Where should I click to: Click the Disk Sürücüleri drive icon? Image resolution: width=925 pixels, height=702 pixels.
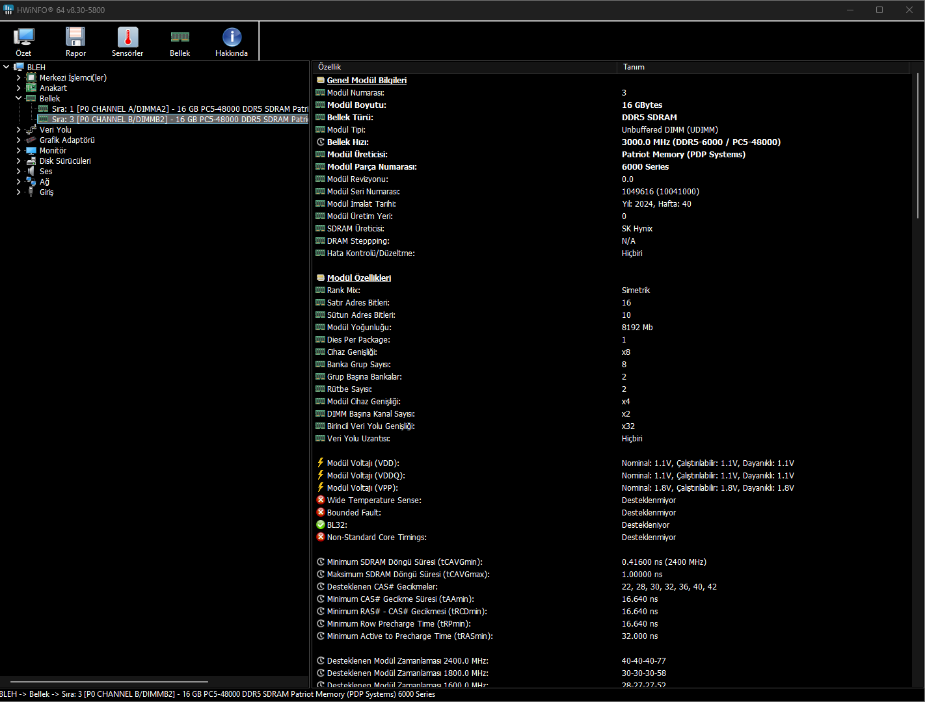pyautogui.click(x=31, y=161)
